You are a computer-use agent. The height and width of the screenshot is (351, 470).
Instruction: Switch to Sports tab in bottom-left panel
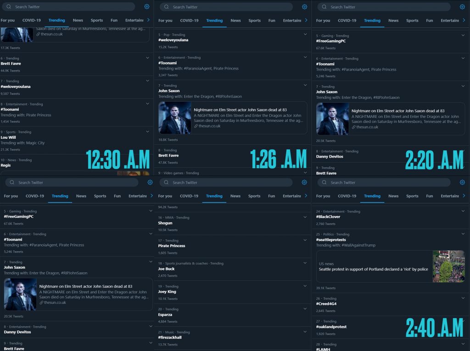(100, 196)
